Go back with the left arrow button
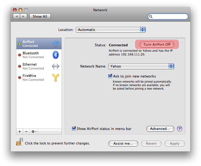201x166 pixels. pos(17,16)
